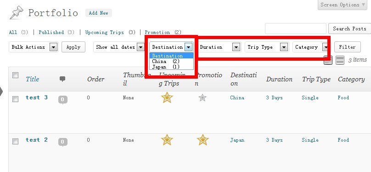Click the Search Posts button
This screenshot has height=172, width=371.
349,29
